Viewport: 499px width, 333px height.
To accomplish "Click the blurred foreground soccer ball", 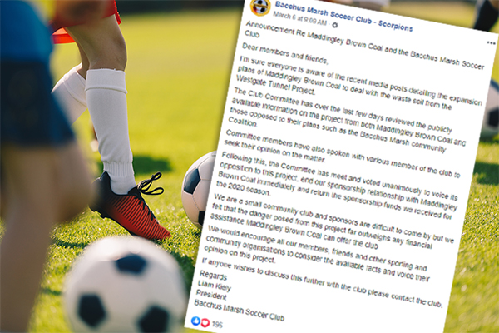I will point(126,285).
